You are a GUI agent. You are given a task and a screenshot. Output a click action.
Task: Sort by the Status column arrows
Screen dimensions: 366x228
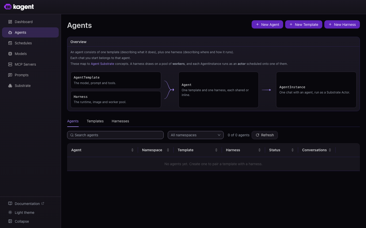293,150
